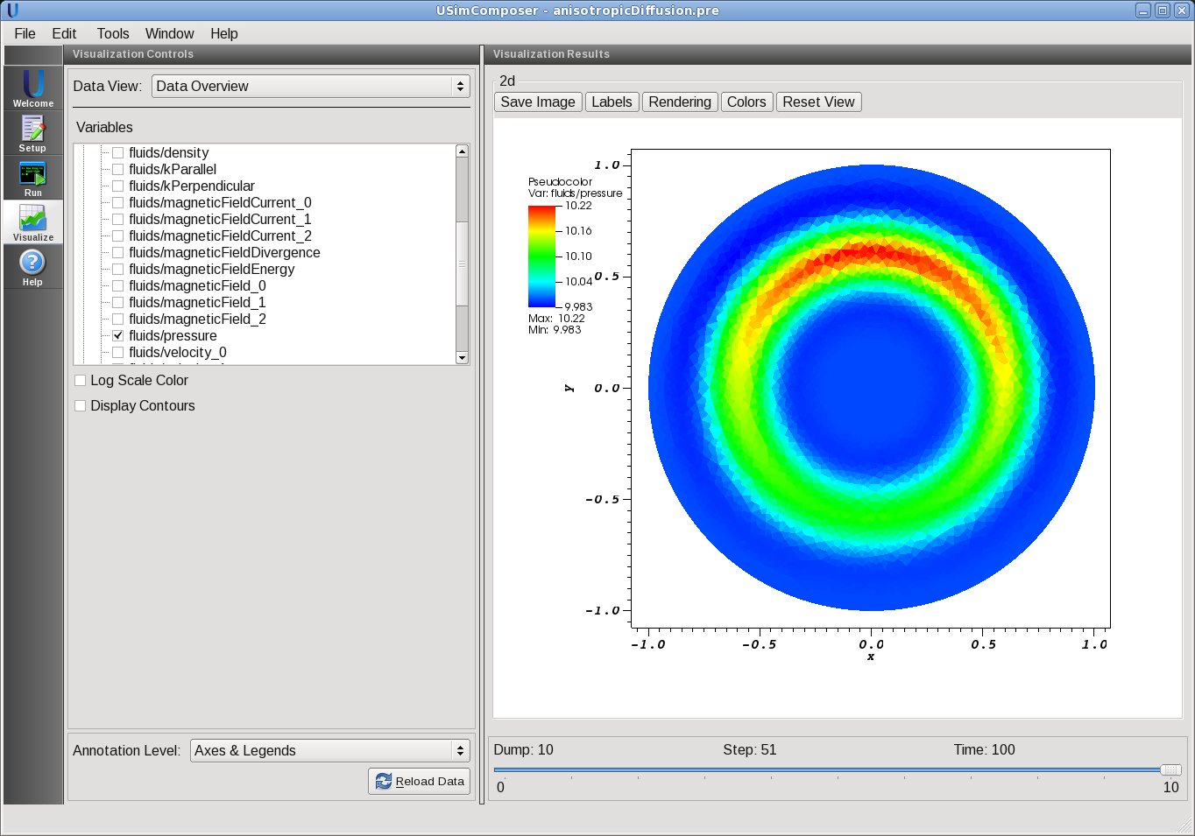Click the Reload Data button
This screenshot has width=1195, height=836.
(x=420, y=782)
